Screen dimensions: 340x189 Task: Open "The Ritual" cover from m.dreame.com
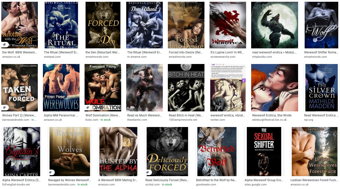coord(144,25)
